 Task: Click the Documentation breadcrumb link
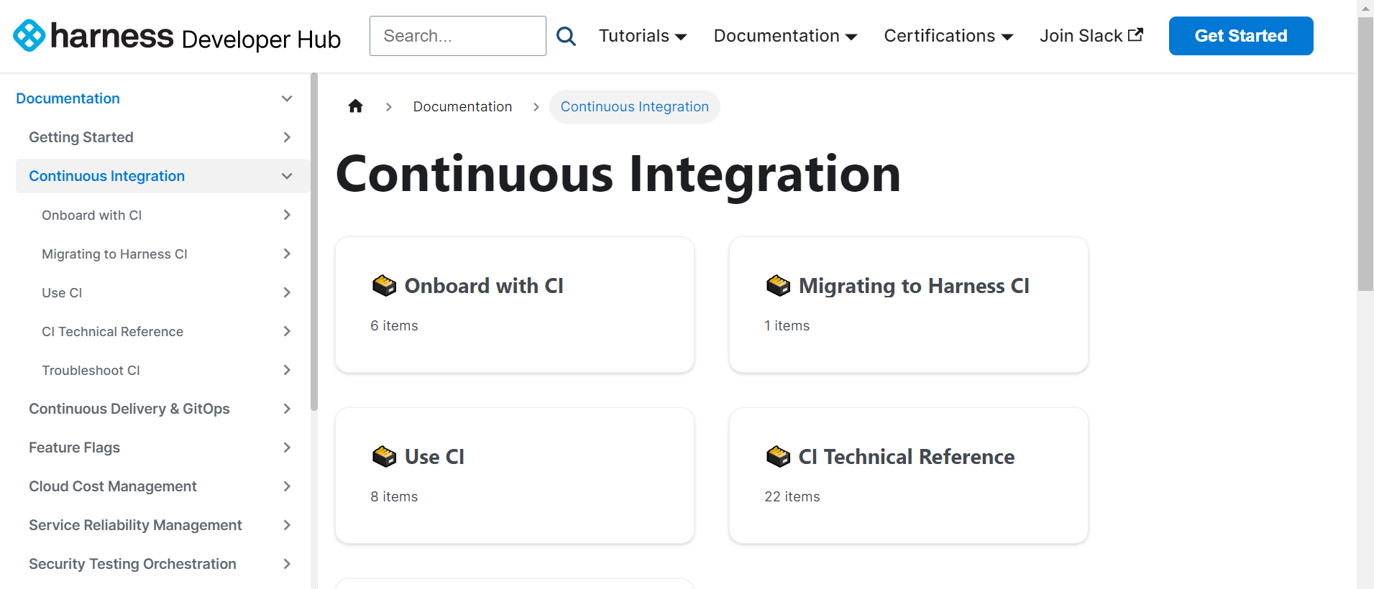click(462, 106)
